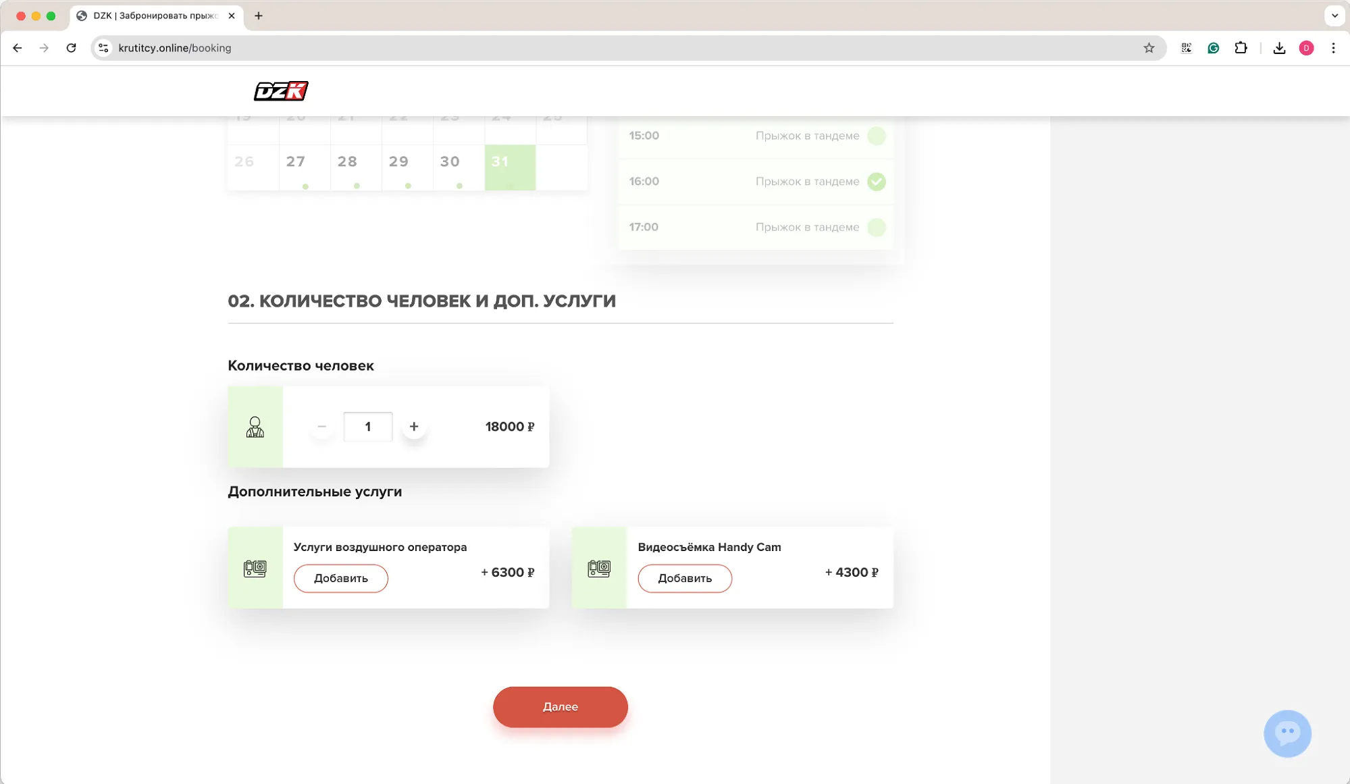Click the DZK logo in the header

click(281, 90)
